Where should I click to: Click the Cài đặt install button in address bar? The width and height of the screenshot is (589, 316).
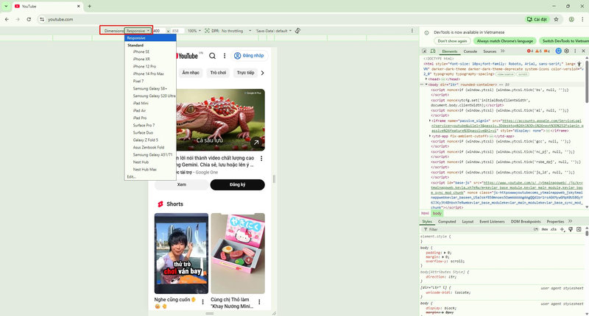537,19
